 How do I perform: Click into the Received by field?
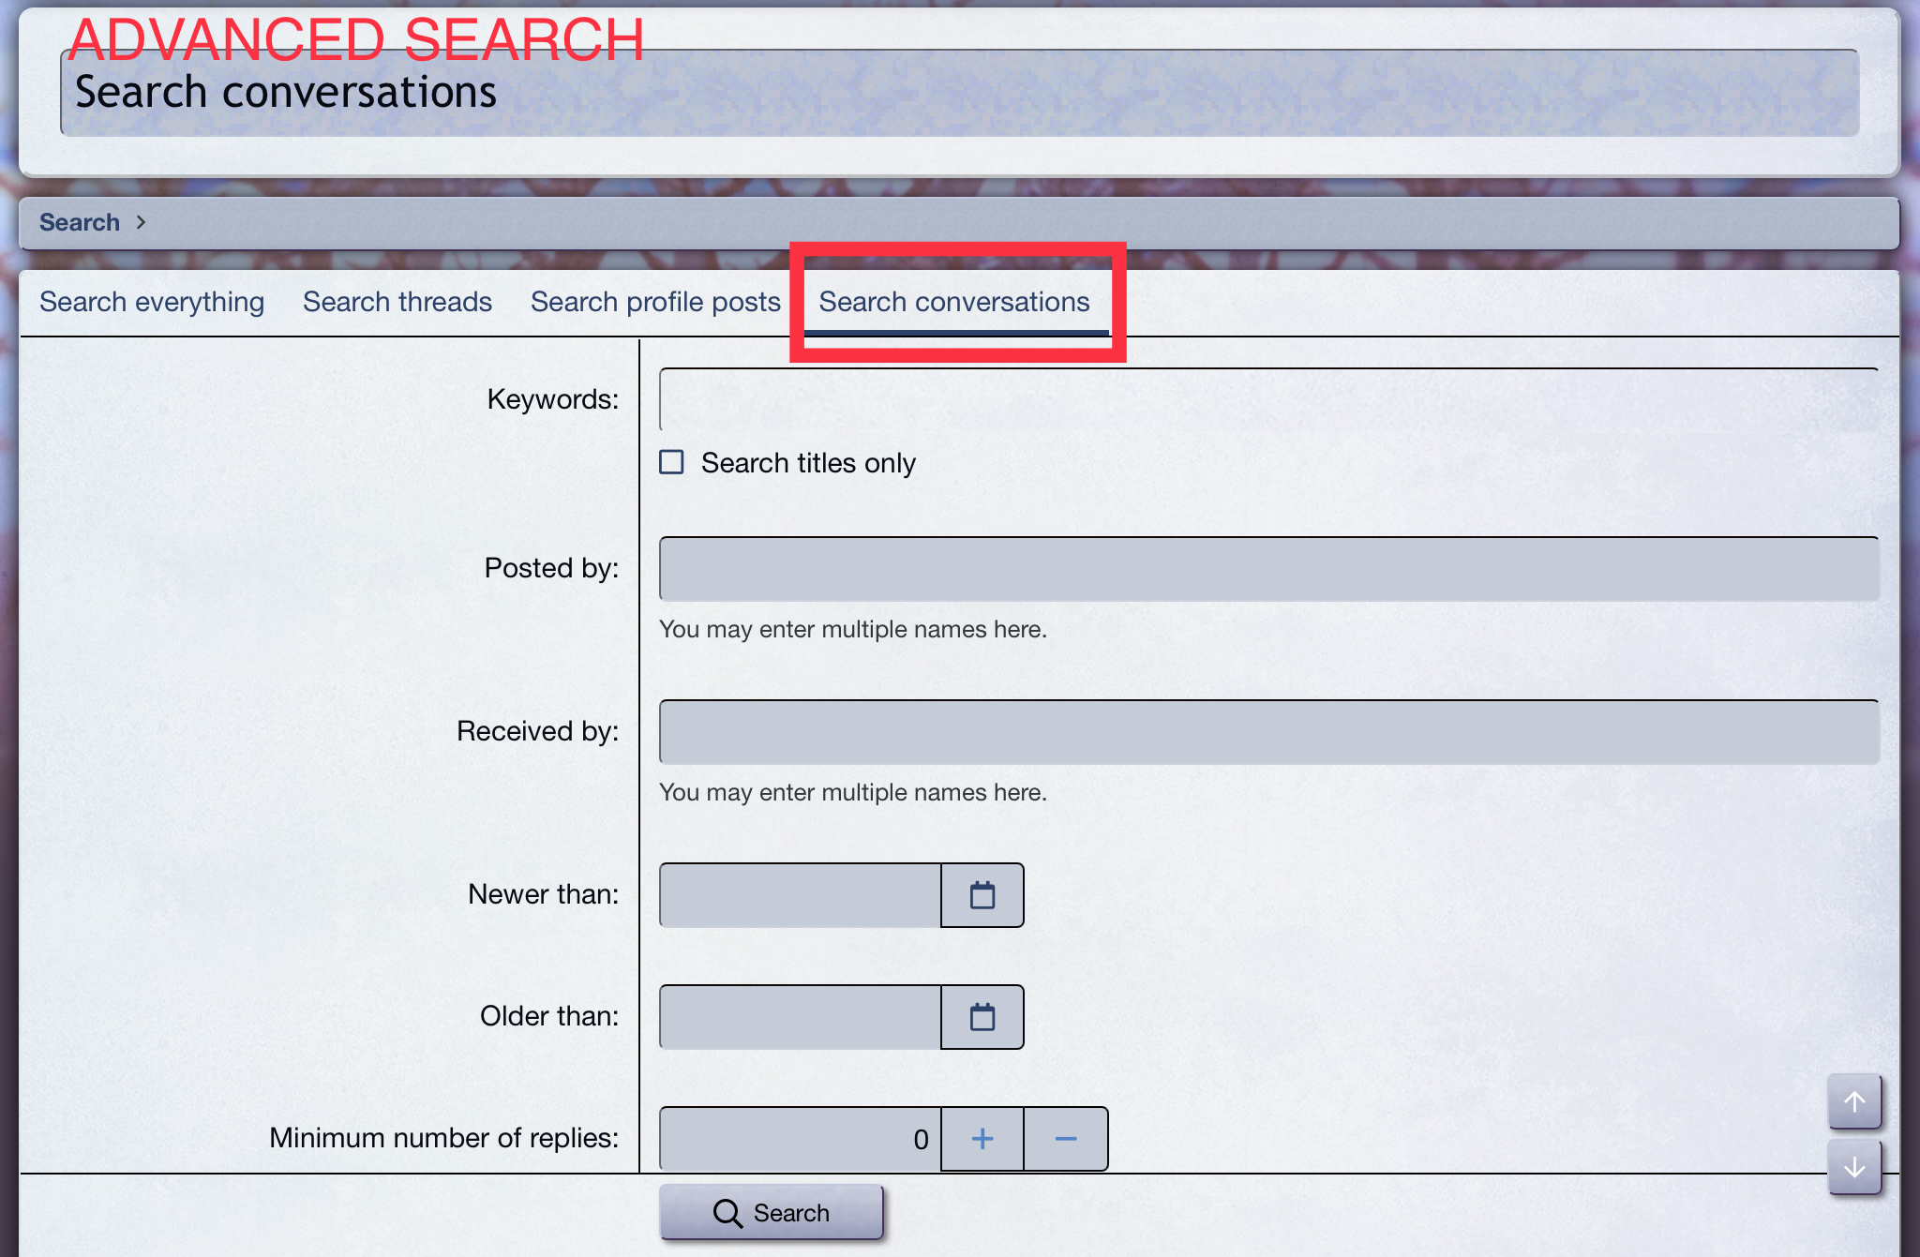(x=1268, y=731)
